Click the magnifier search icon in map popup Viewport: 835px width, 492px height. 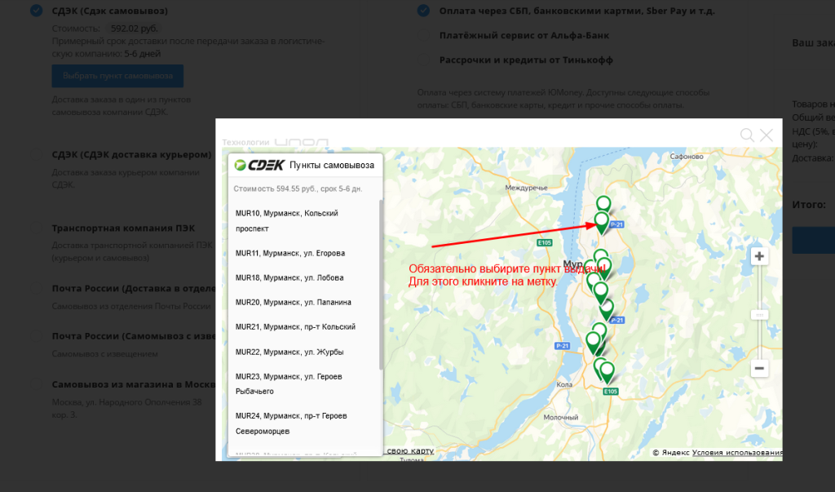(x=747, y=135)
